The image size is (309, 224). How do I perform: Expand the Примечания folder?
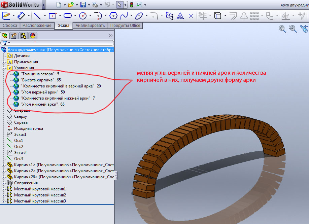point(4,62)
